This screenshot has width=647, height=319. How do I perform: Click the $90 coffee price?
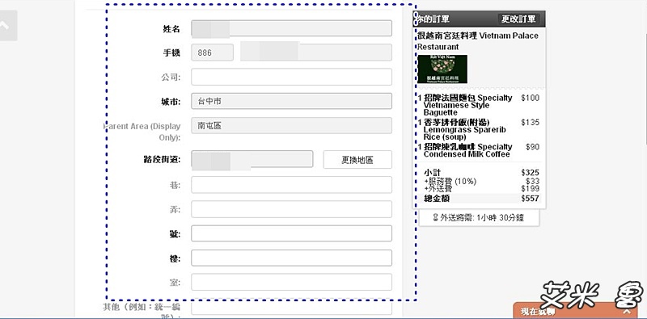click(532, 147)
